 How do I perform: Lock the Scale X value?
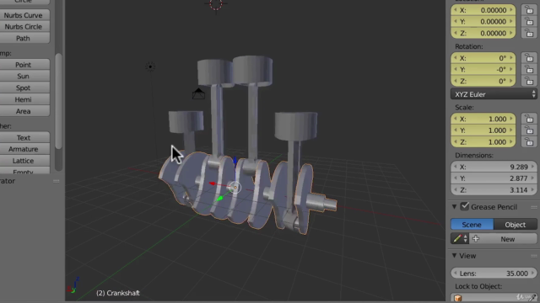tap(529, 119)
